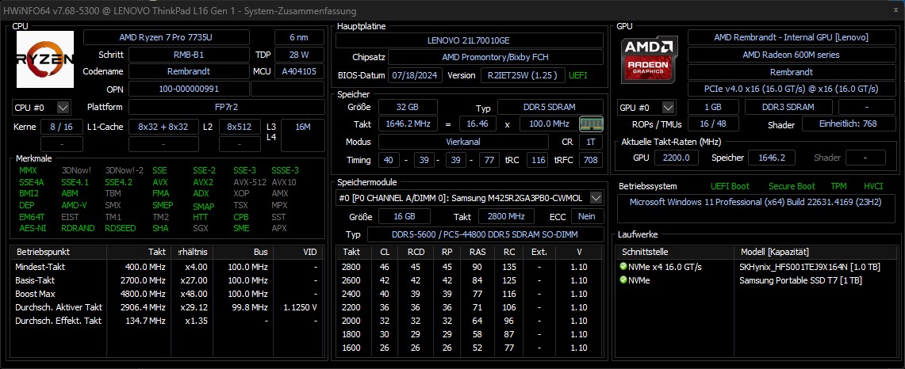The image size is (905, 369).
Task: Click the 2800 Takt row in timings table
Action: [x=470, y=267]
